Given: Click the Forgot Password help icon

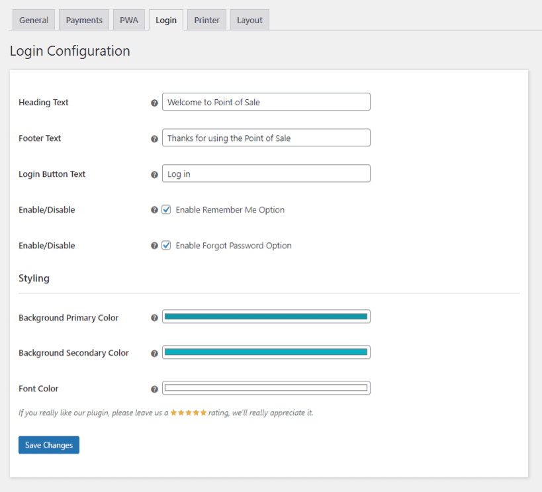Looking at the screenshot, I should [154, 246].
